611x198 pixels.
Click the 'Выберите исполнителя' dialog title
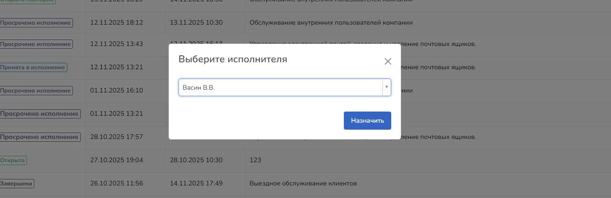pyautogui.click(x=233, y=59)
